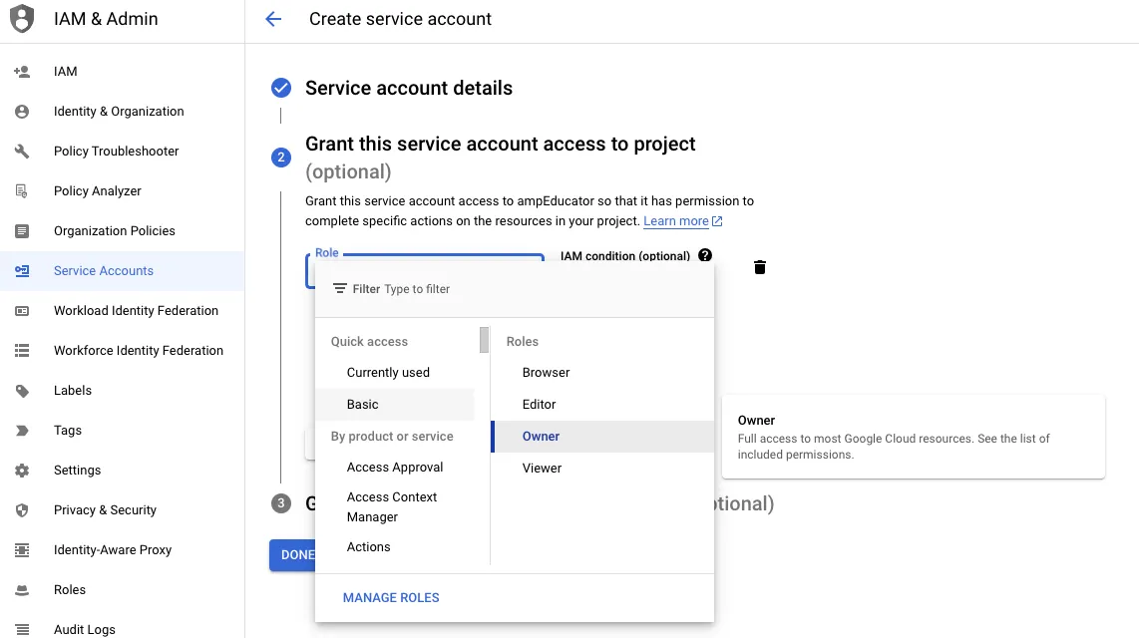Click the Audit Logs sidebar icon
The height and width of the screenshot is (638, 1139).
point(22,629)
